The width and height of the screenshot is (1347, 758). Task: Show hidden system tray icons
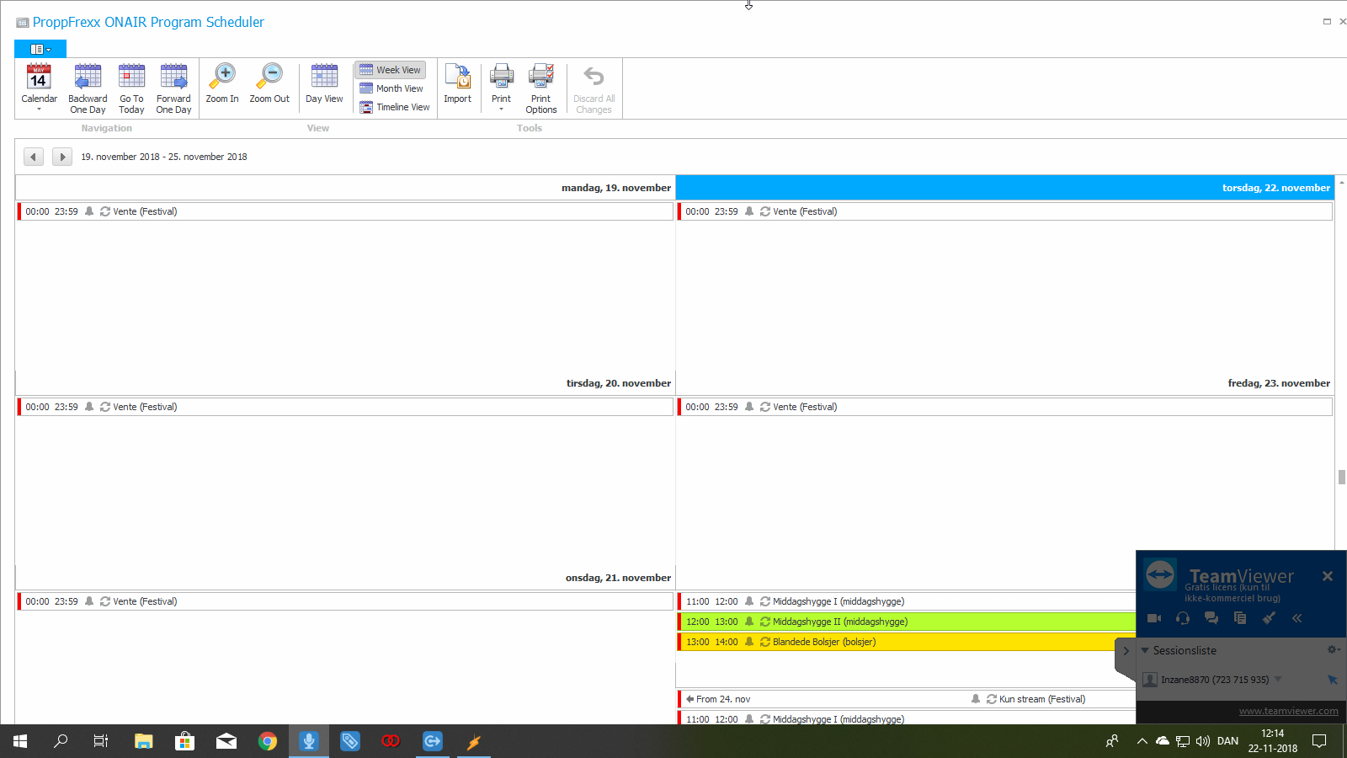(1142, 741)
